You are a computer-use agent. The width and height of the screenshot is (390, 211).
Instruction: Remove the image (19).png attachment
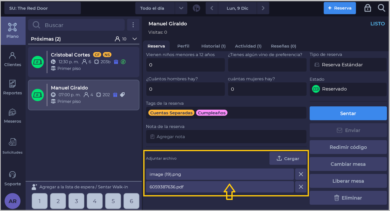(x=301, y=174)
